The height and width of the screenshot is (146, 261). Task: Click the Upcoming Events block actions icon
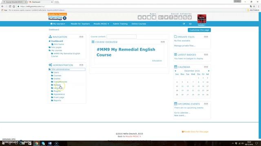[x=206, y=104]
